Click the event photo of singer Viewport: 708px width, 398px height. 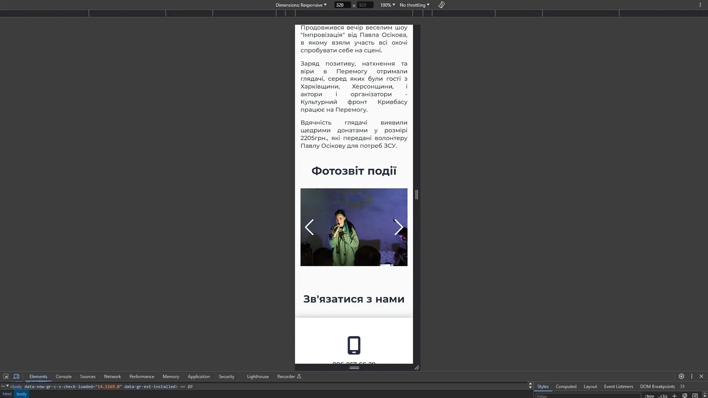pyautogui.click(x=354, y=227)
